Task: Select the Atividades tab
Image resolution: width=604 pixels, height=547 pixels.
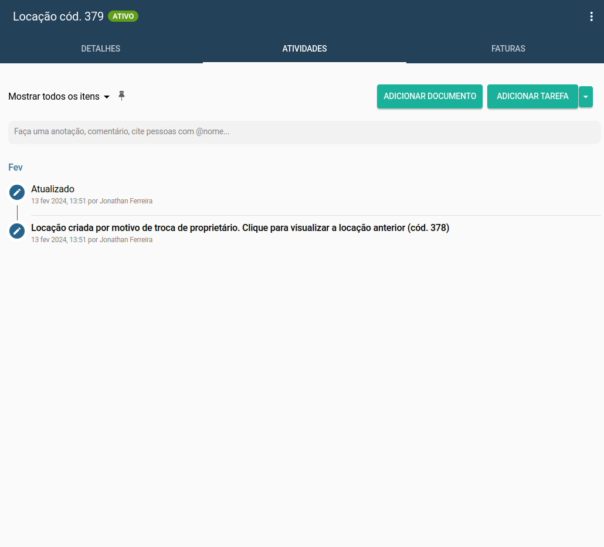Action: pyautogui.click(x=304, y=49)
